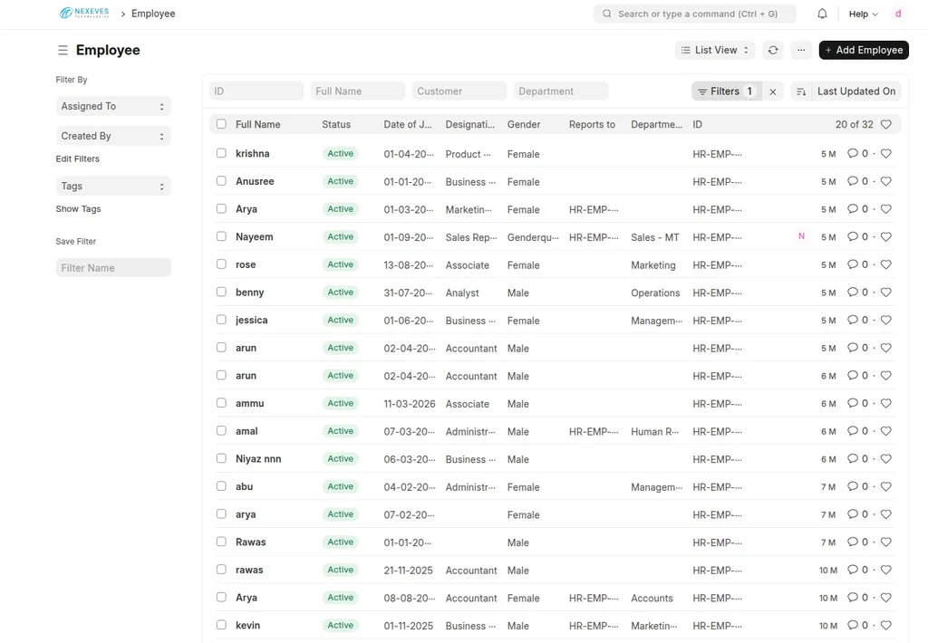The height and width of the screenshot is (643, 928).
Task: Like the Anusree row with heart icon
Action: [886, 181]
